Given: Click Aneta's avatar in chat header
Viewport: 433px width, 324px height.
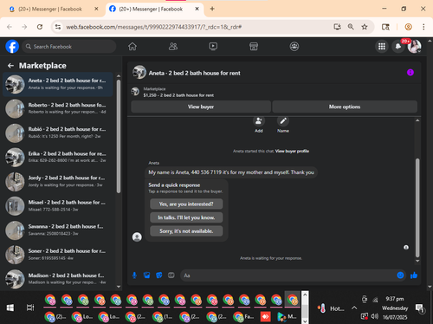Looking at the screenshot, I should (x=139, y=72).
